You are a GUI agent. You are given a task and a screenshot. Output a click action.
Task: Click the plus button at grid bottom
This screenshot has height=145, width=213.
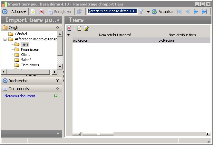(75, 134)
